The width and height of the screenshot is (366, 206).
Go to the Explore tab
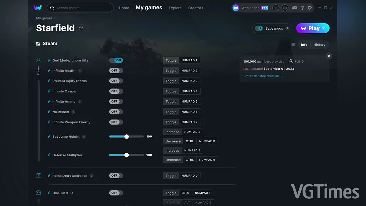point(175,8)
